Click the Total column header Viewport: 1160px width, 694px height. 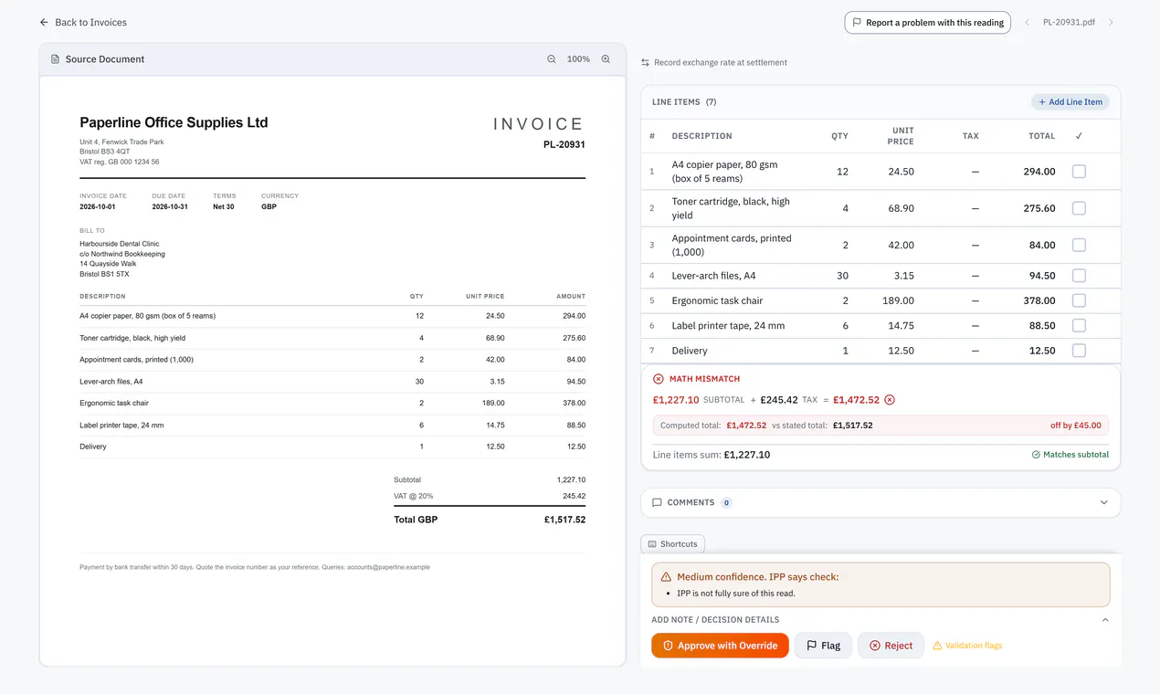[x=1041, y=136]
